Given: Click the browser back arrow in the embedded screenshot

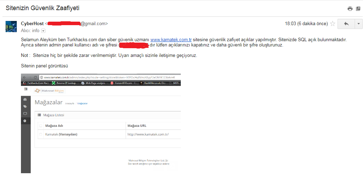Looking at the screenshot, I should coord(24,77).
